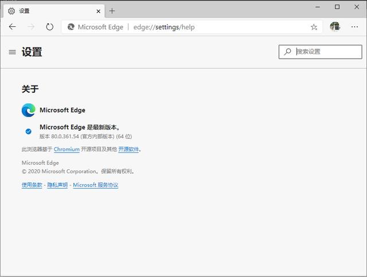
Task: Open the Chromium link
Action: pos(67,149)
